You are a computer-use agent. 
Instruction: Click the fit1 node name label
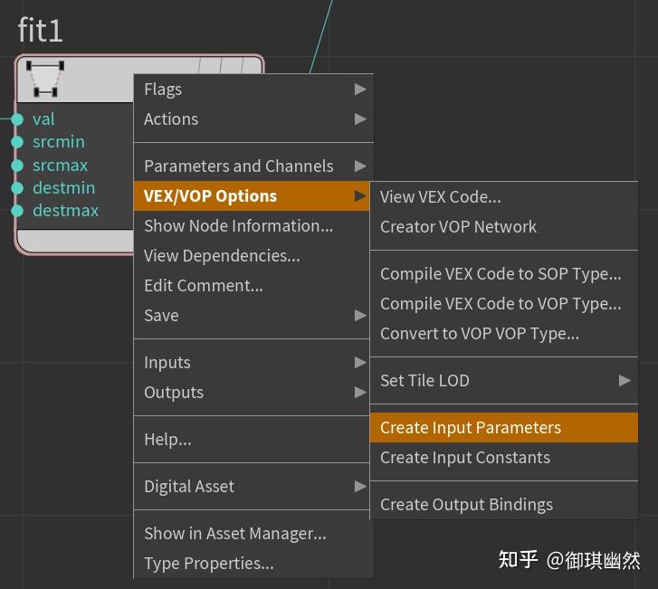click(x=41, y=31)
